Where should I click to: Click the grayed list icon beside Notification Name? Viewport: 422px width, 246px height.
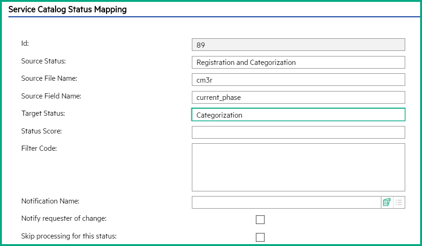(x=399, y=203)
